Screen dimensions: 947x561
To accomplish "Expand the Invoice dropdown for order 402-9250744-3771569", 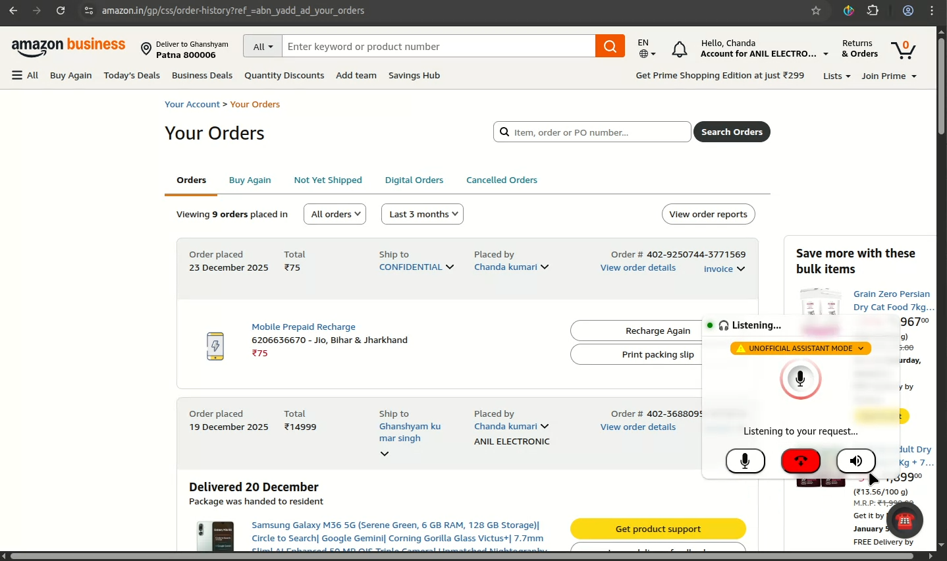I will (x=724, y=269).
